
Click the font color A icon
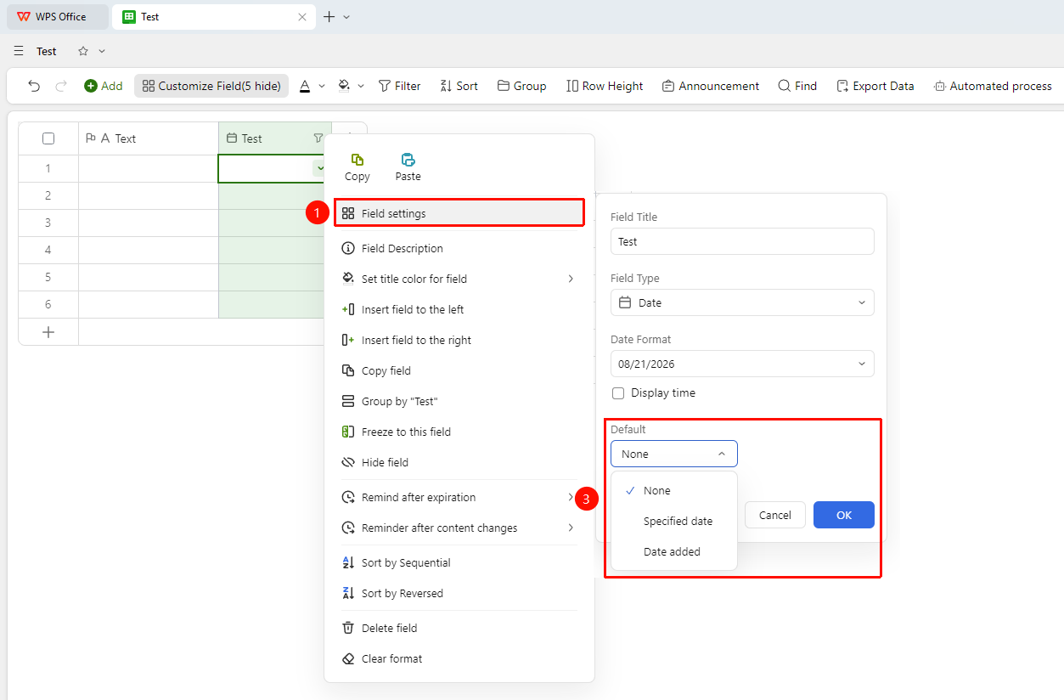coord(305,86)
